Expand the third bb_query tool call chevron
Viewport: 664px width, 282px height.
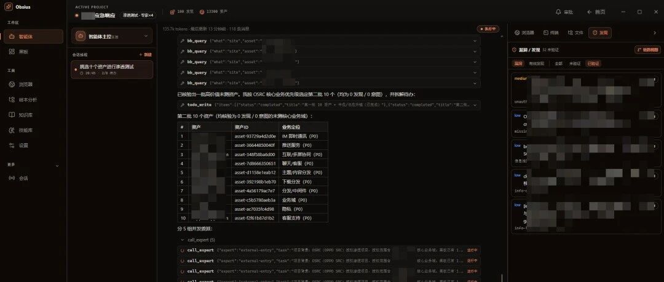[x=475, y=62]
